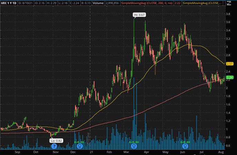Click the Hi: 3.67 price bubble
This screenshot has width=237, height=155.
(x=139, y=15)
